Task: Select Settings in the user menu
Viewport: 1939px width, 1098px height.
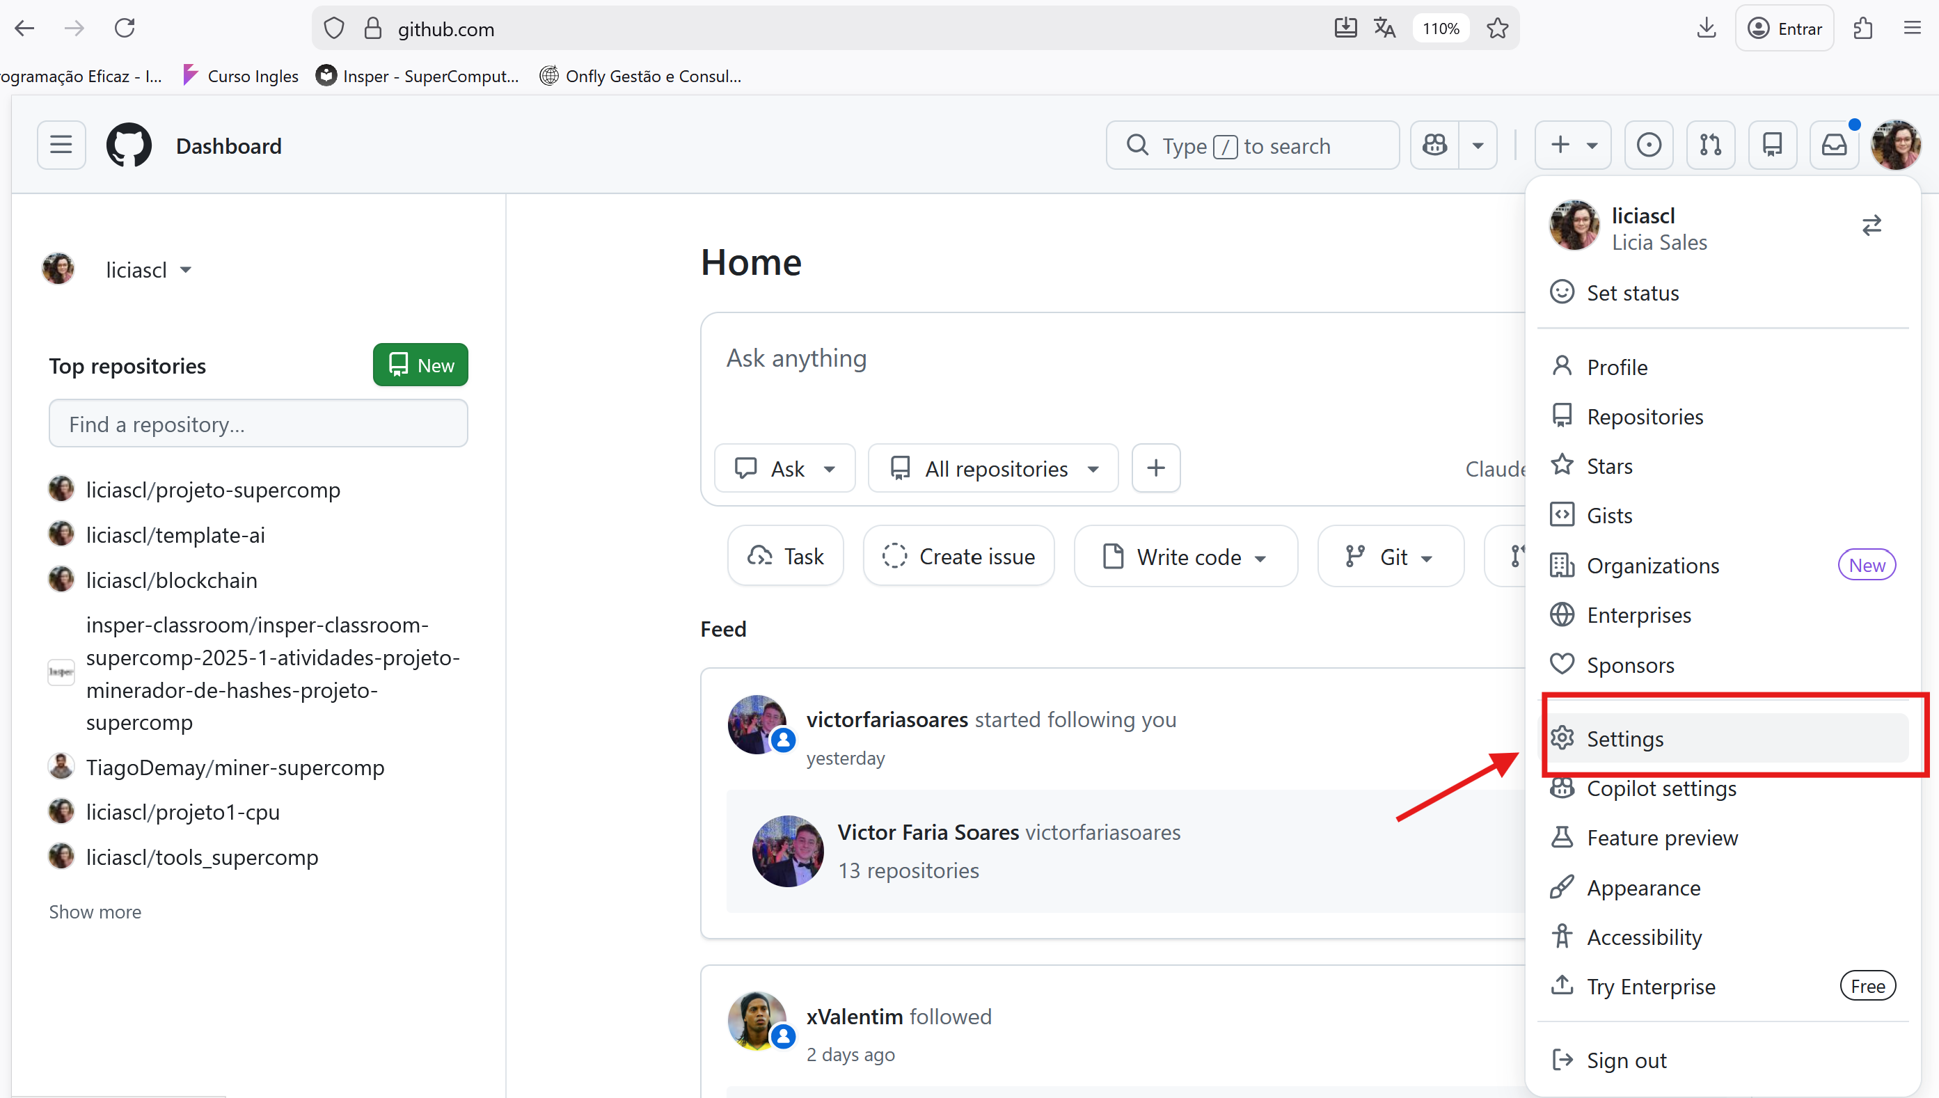Action: pos(1625,738)
